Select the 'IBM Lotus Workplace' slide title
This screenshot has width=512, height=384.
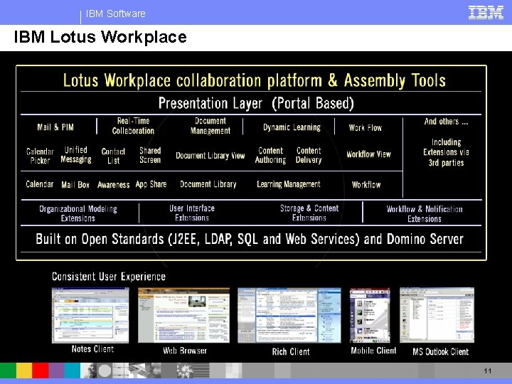coord(100,36)
